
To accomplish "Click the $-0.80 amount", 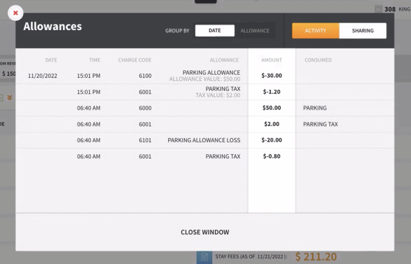I will pos(272,156).
